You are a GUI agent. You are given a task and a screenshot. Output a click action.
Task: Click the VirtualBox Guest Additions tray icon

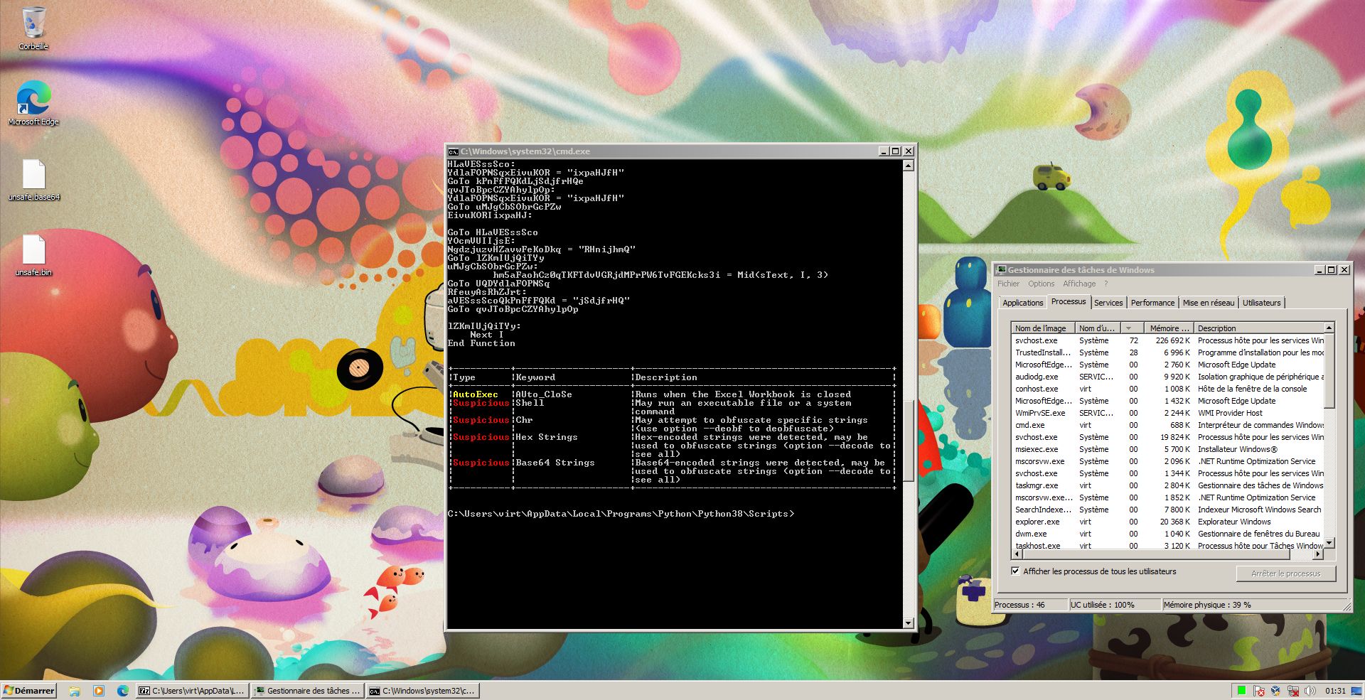click(x=1275, y=691)
